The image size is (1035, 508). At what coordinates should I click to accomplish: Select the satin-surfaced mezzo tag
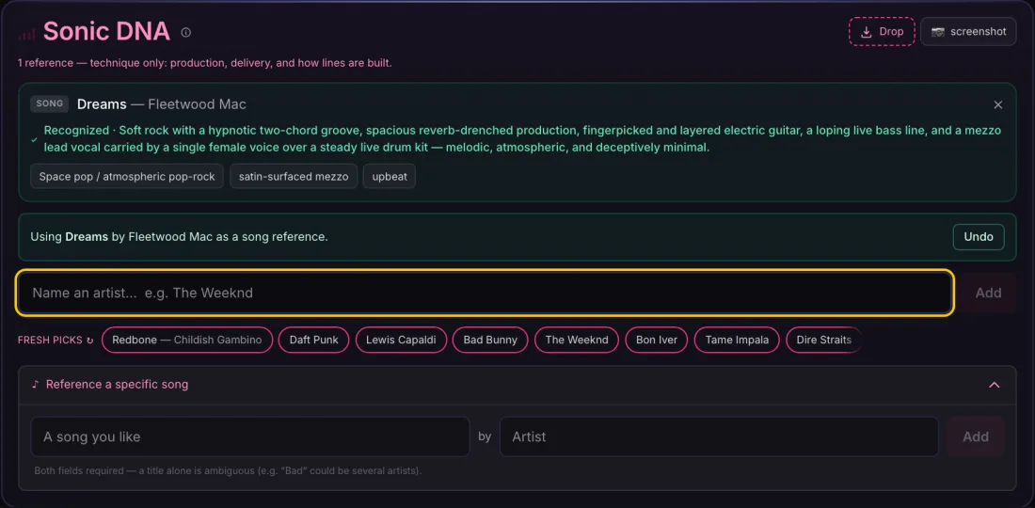pos(293,176)
